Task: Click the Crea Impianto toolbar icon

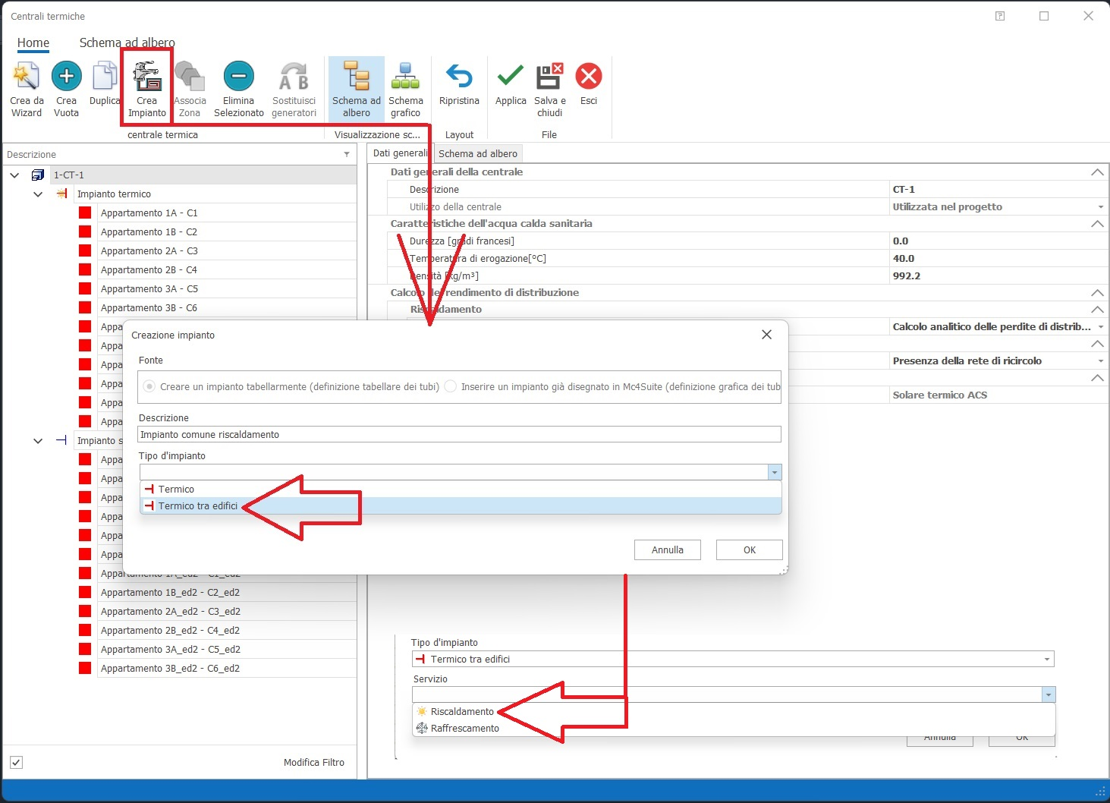Action: coord(146,77)
